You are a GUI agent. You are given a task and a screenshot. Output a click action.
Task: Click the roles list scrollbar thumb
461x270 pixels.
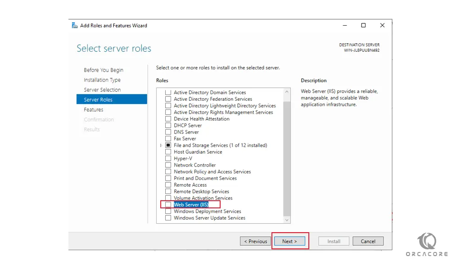coord(287,159)
